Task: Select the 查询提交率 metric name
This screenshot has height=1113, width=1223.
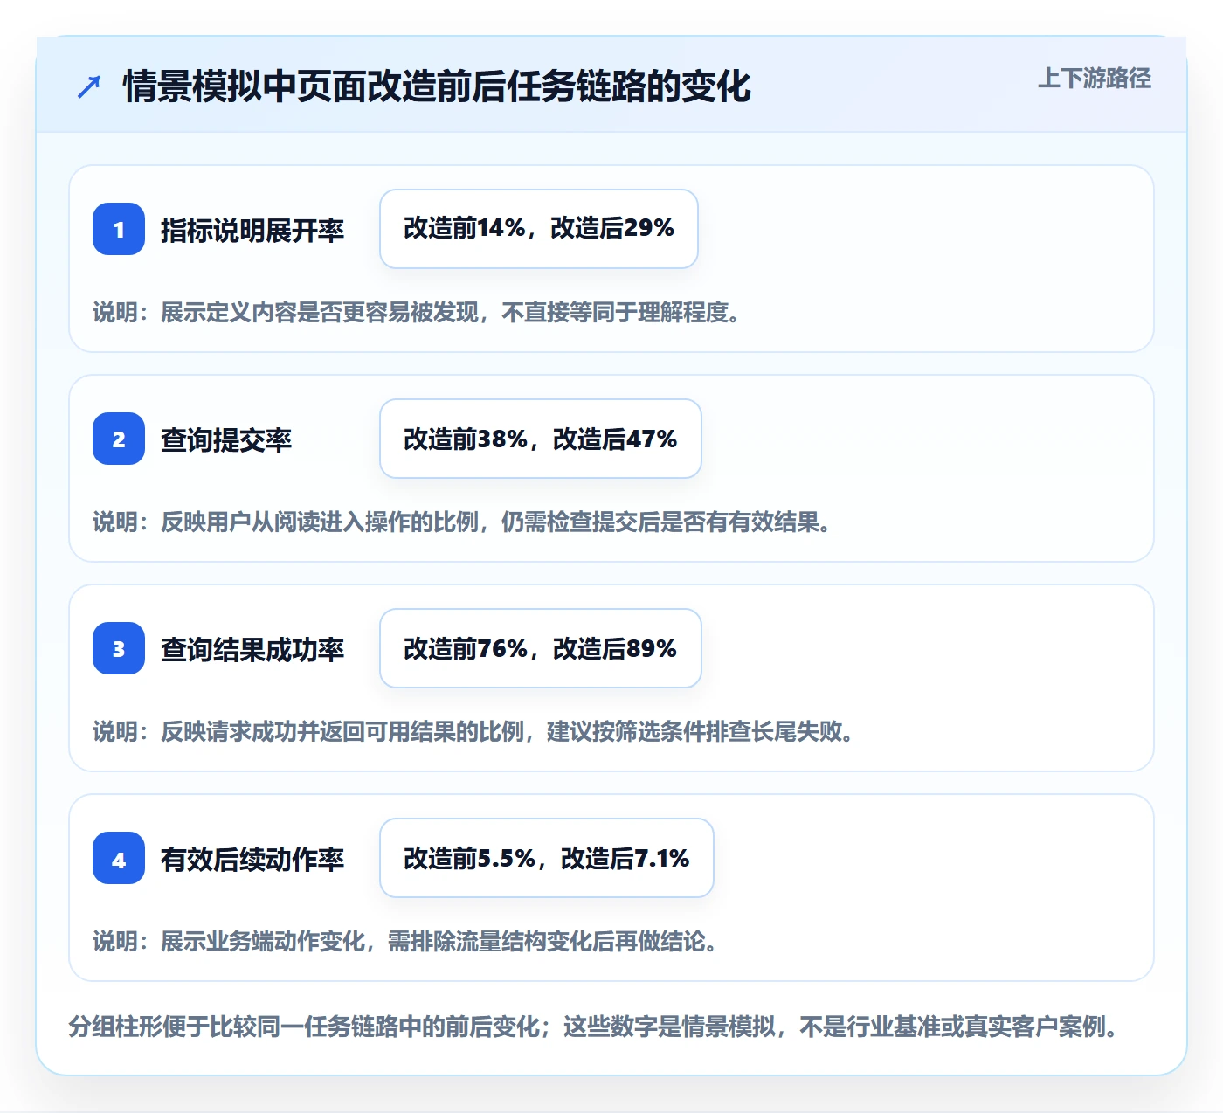Action: [226, 439]
